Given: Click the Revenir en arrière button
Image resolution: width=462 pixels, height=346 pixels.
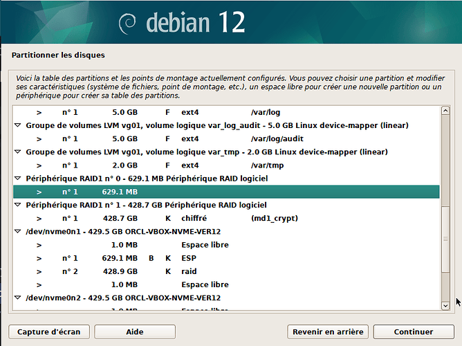Looking at the screenshot, I should click(328, 332).
